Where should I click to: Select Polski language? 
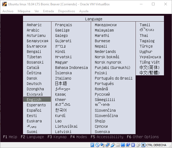pyautogui.click(x=101, y=73)
